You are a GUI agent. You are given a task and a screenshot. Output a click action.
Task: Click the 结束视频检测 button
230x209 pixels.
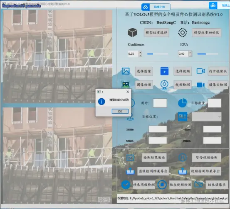(x=180, y=185)
